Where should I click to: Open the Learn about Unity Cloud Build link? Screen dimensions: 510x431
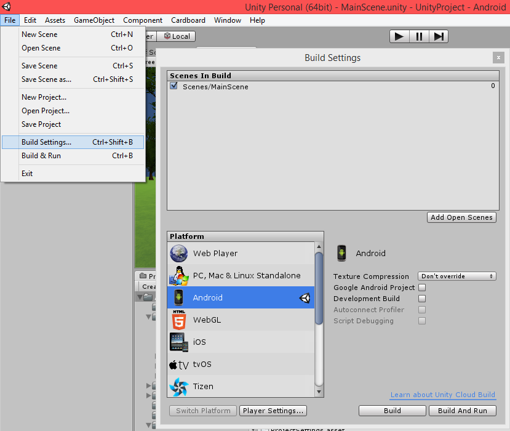(443, 395)
